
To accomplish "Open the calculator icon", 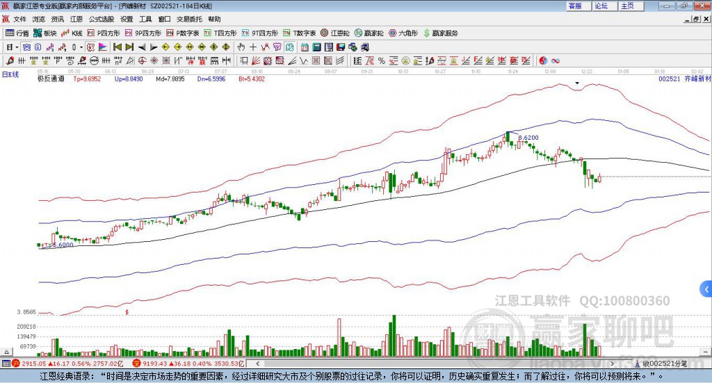I will click(317, 47).
